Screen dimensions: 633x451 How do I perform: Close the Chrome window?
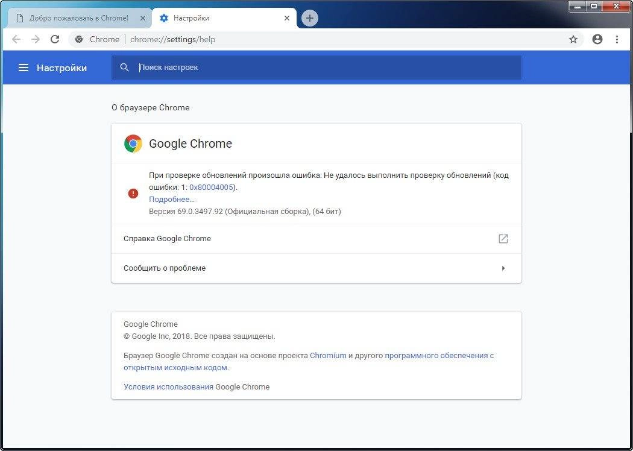pyautogui.click(x=616, y=6)
